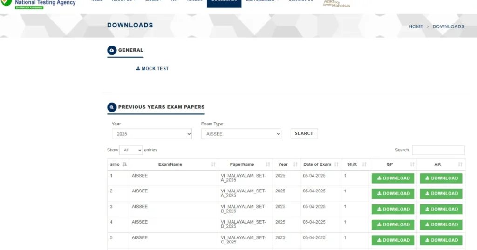Select VI_MALAYALAM_SET-B_2025 in row 3
Screen dimensions: 477x250
243,209
